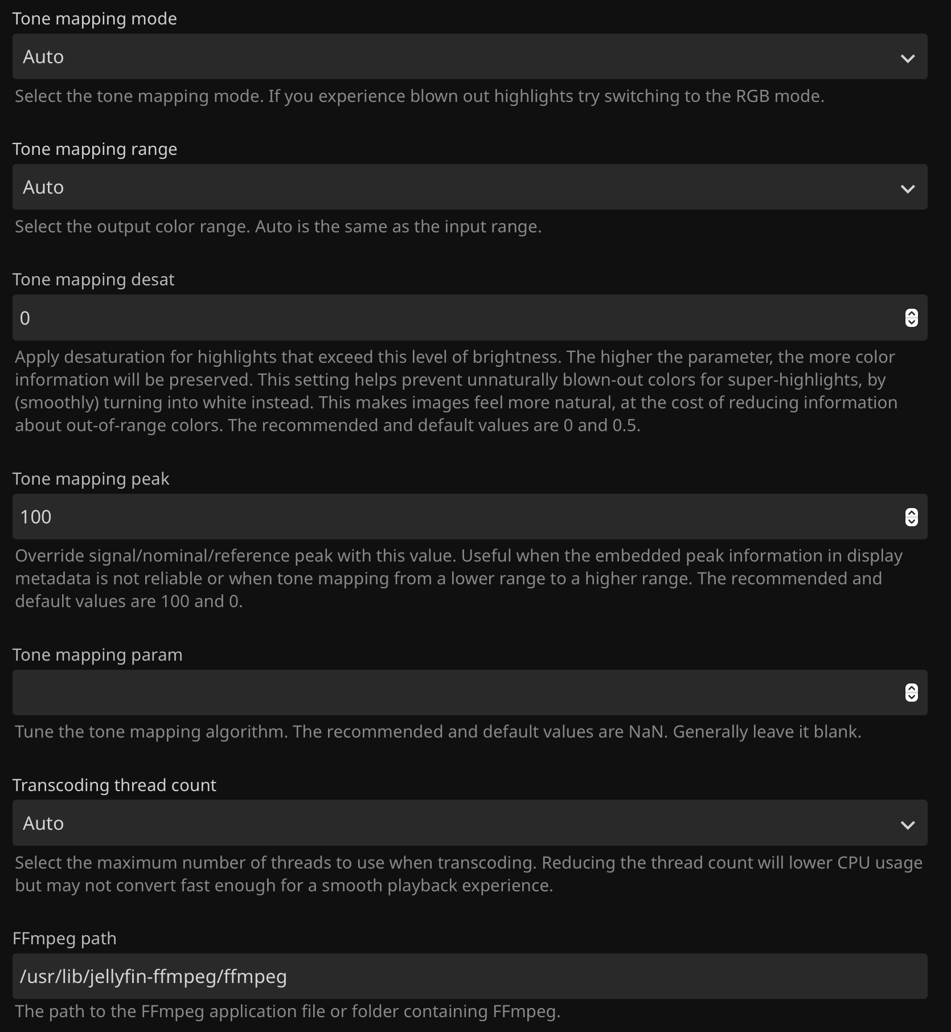Open the Tone mapping mode dropdown
Viewport: 951px width, 1032px height.
456,57
